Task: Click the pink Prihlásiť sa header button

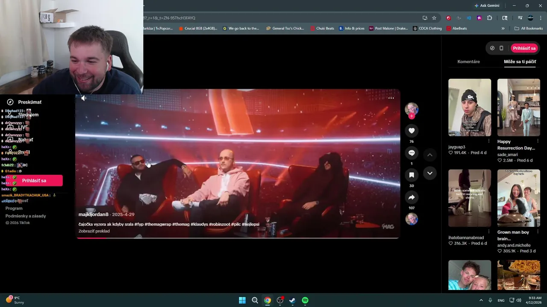Action: tap(524, 48)
